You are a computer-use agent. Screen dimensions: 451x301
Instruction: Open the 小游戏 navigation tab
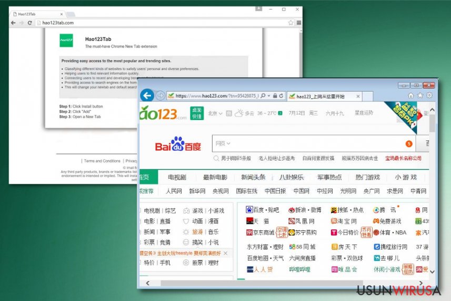point(406,177)
